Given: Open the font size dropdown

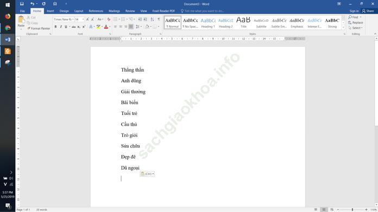Looking at the screenshot, I should point(83,20).
